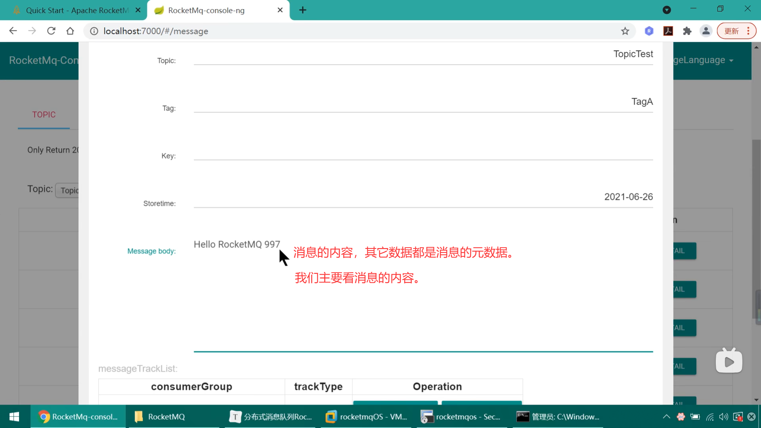Click the Adobe Acrobat extension icon
This screenshot has height=428, width=761.
668,31
